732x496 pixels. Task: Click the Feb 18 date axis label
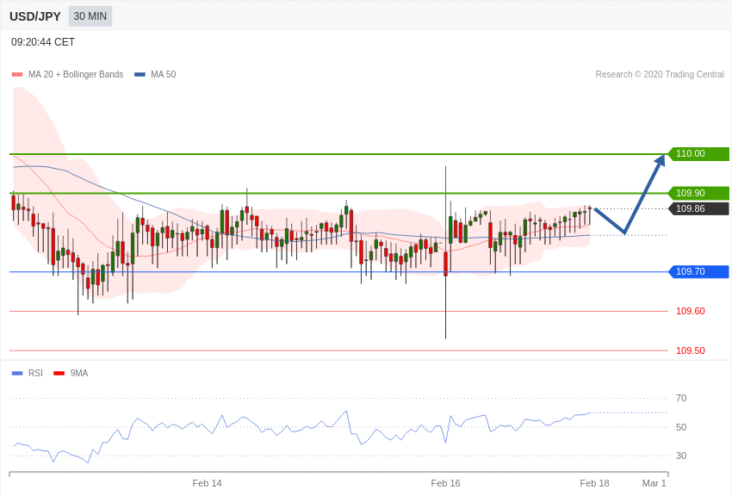[x=594, y=483]
